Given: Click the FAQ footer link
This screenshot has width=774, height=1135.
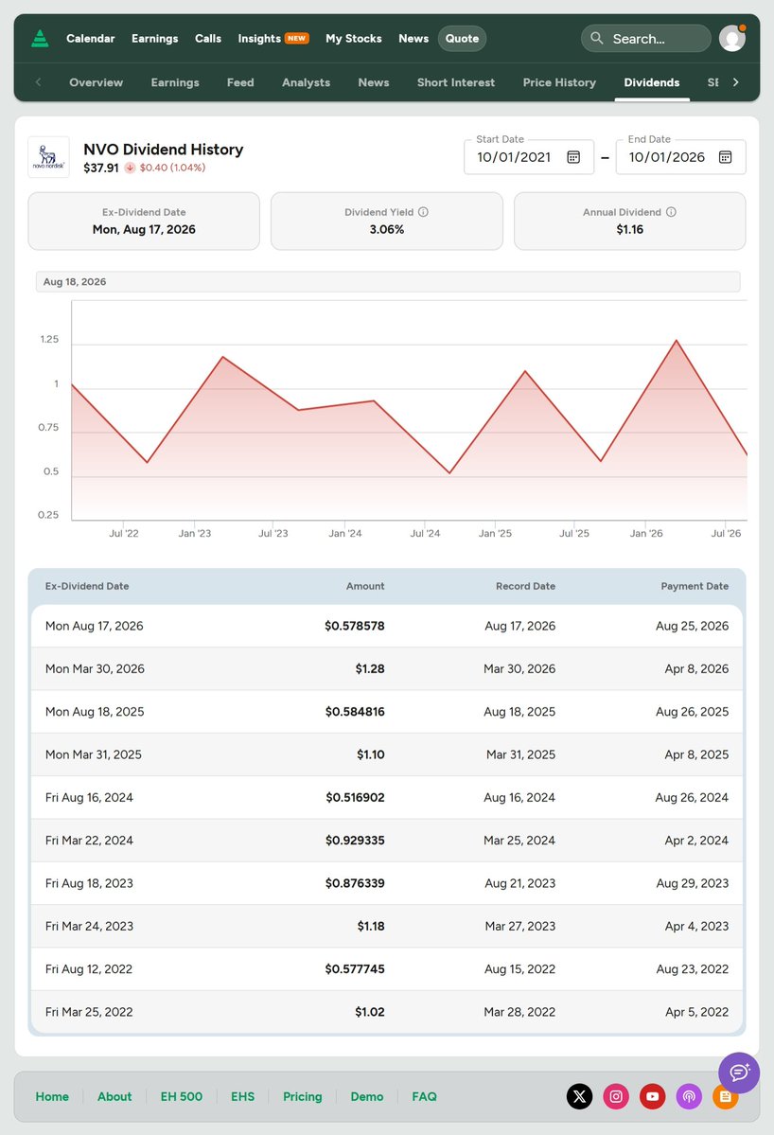Looking at the screenshot, I should [424, 1096].
